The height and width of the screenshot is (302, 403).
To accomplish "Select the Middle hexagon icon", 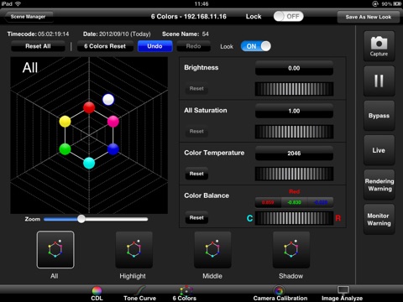I will [212, 250].
